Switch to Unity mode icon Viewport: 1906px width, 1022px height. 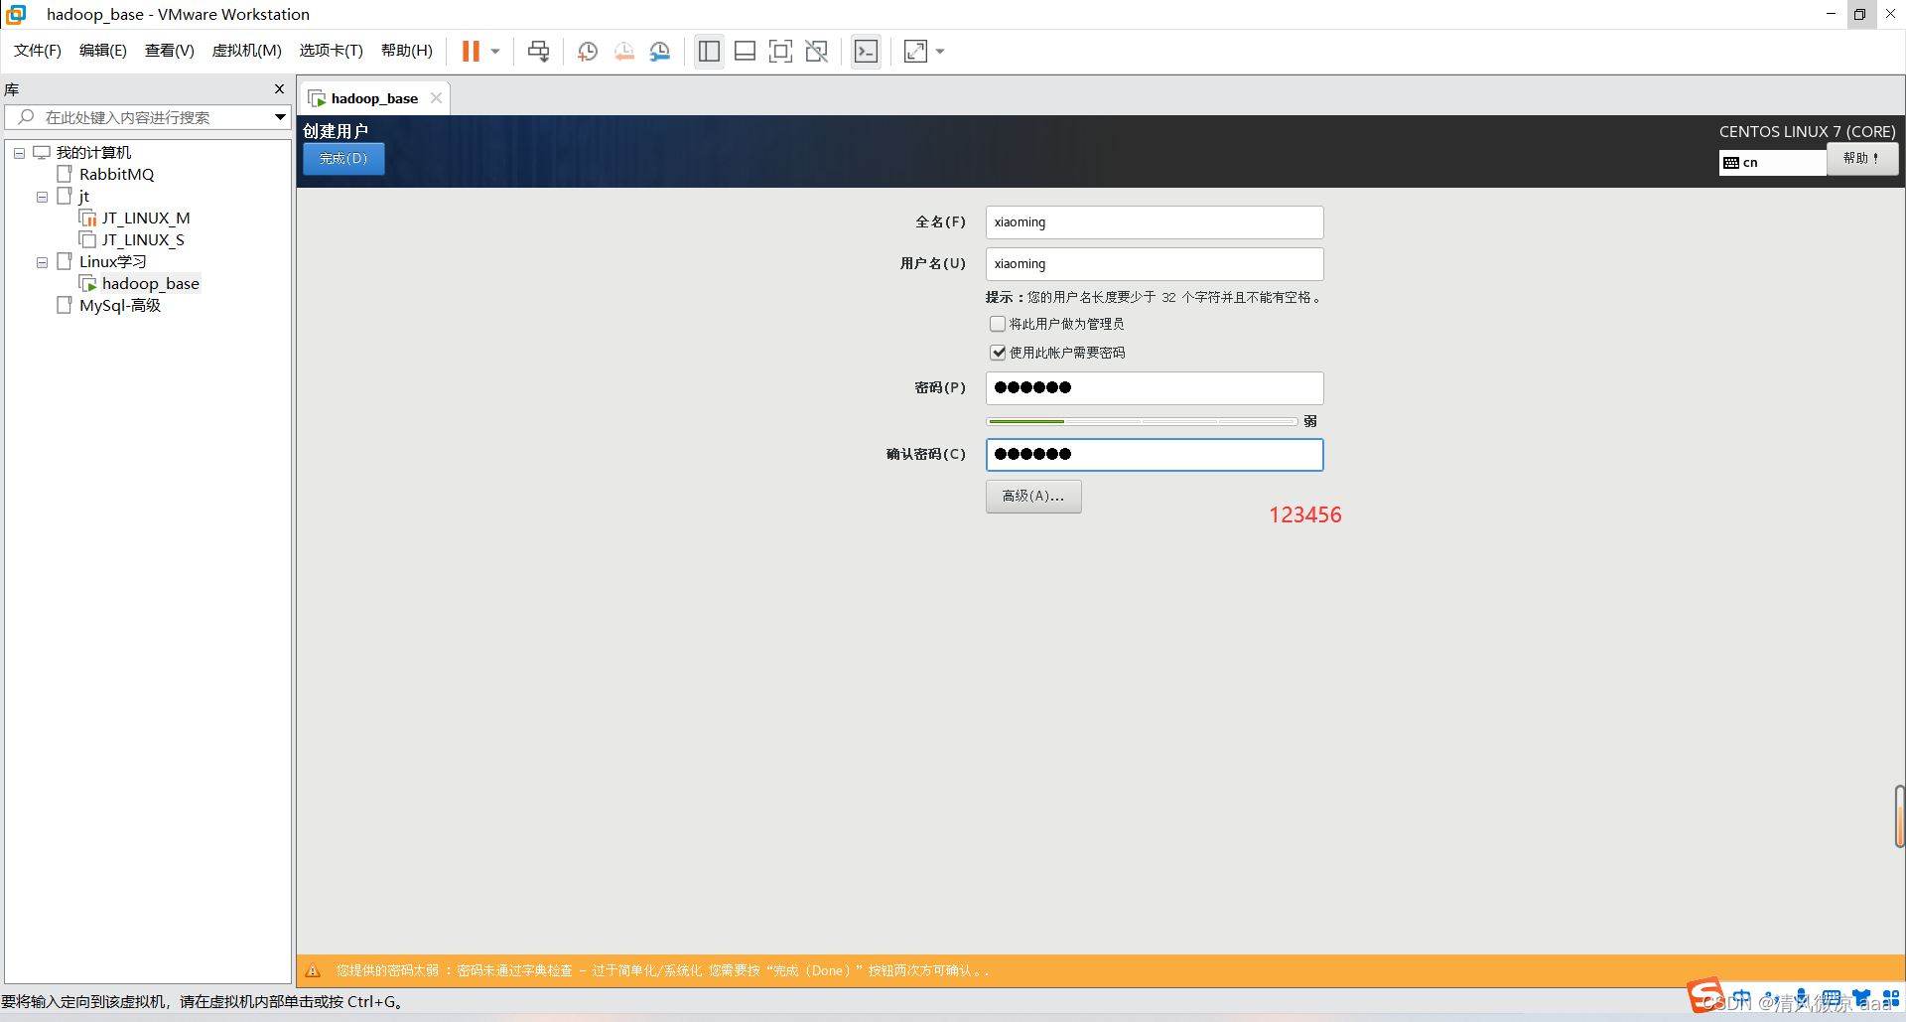(x=817, y=51)
